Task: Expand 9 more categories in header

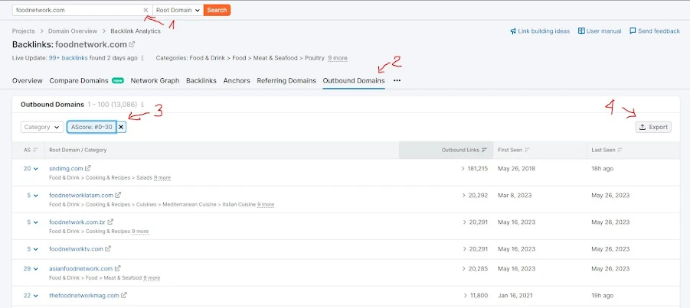Action: click(x=338, y=58)
